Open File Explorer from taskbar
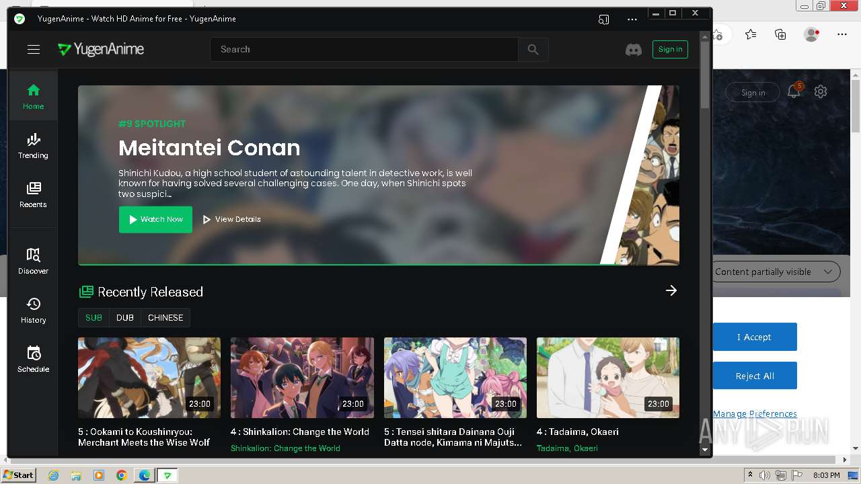Image resolution: width=861 pixels, height=484 pixels. click(76, 475)
